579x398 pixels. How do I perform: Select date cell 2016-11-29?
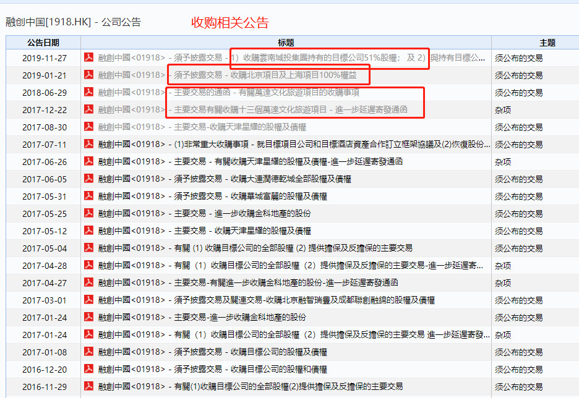[45, 386]
